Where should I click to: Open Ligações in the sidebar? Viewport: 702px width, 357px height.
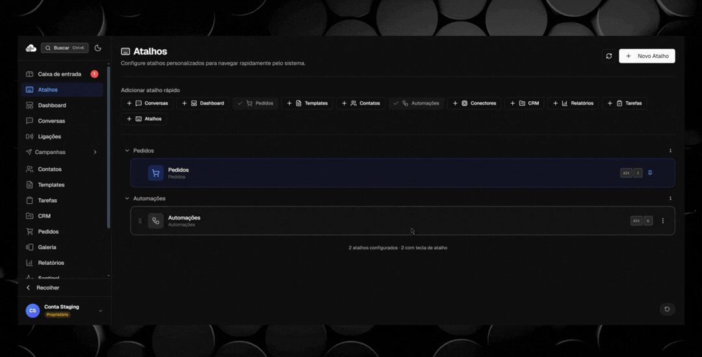point(62,137)
